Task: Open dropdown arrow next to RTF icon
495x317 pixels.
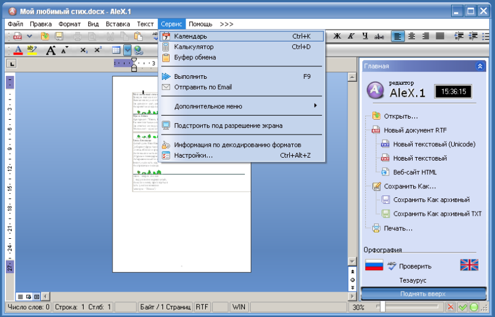Action: [30, 36]
